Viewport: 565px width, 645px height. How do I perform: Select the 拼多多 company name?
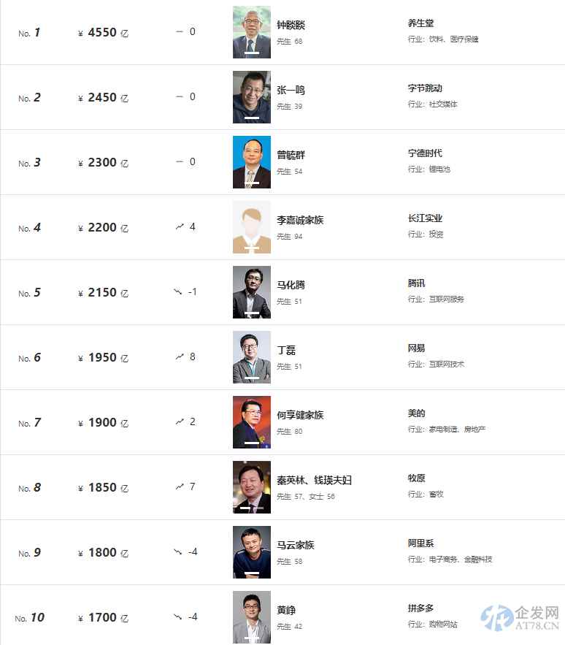[420, 608]
